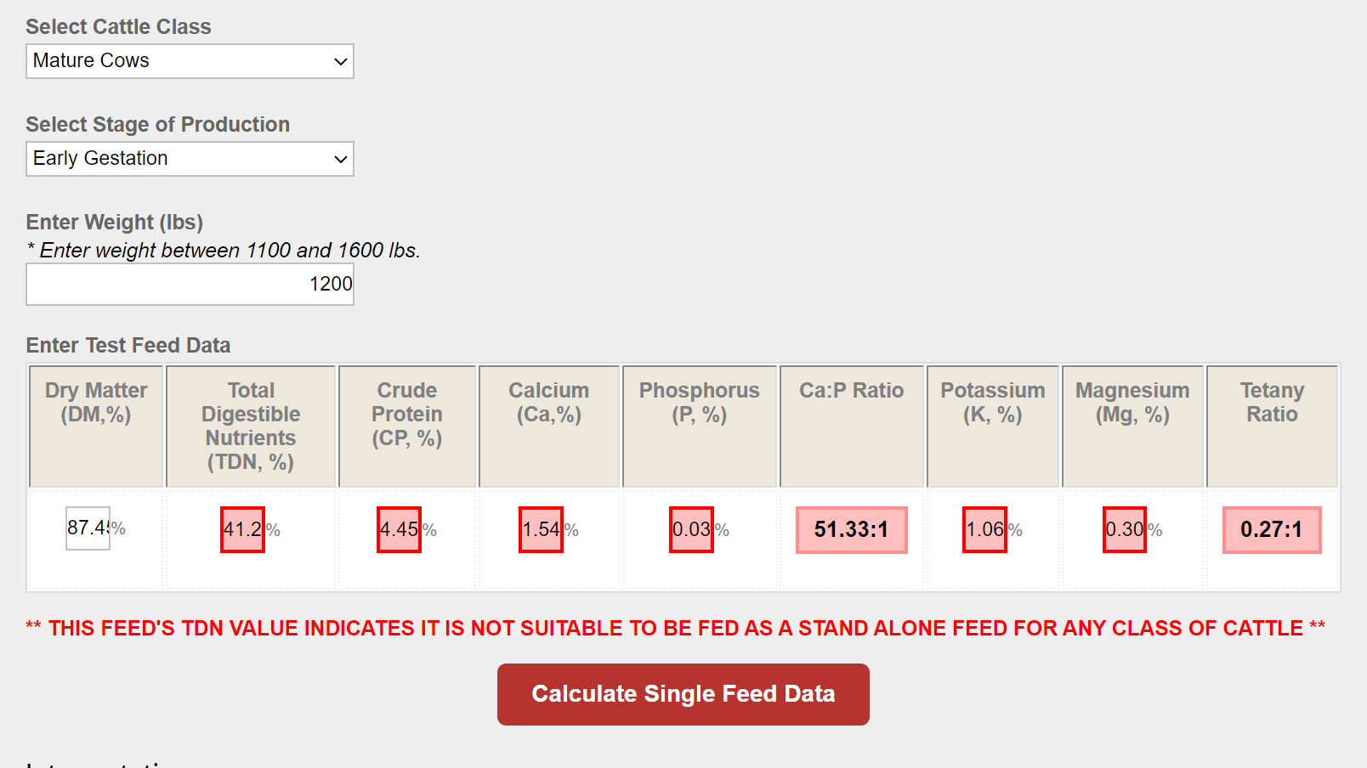Click Calculate Single Feed Data button

click(683, 694)
